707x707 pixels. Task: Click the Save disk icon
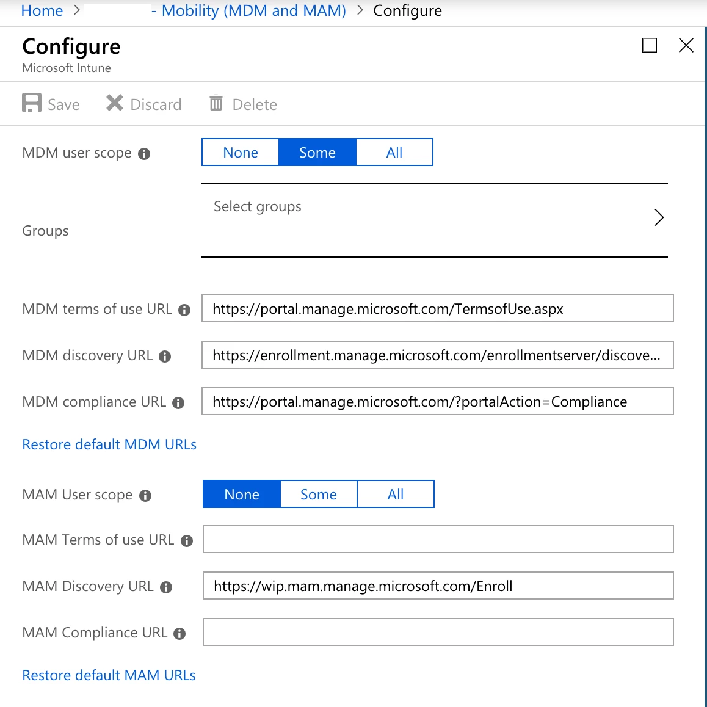point(32,103)
